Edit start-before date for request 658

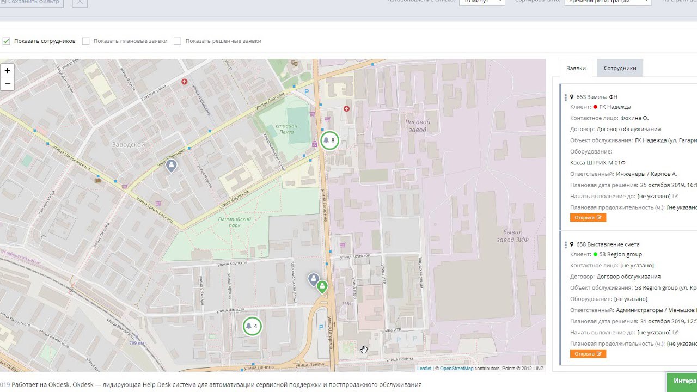click(676, 332)
